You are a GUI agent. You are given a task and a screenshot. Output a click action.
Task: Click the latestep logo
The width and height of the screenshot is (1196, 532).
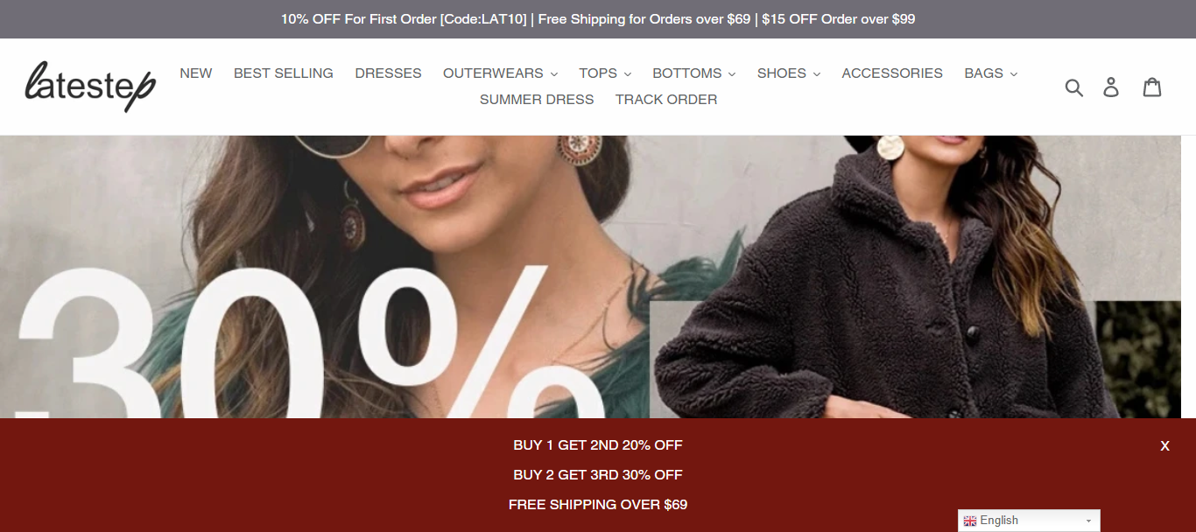point(90,86)
